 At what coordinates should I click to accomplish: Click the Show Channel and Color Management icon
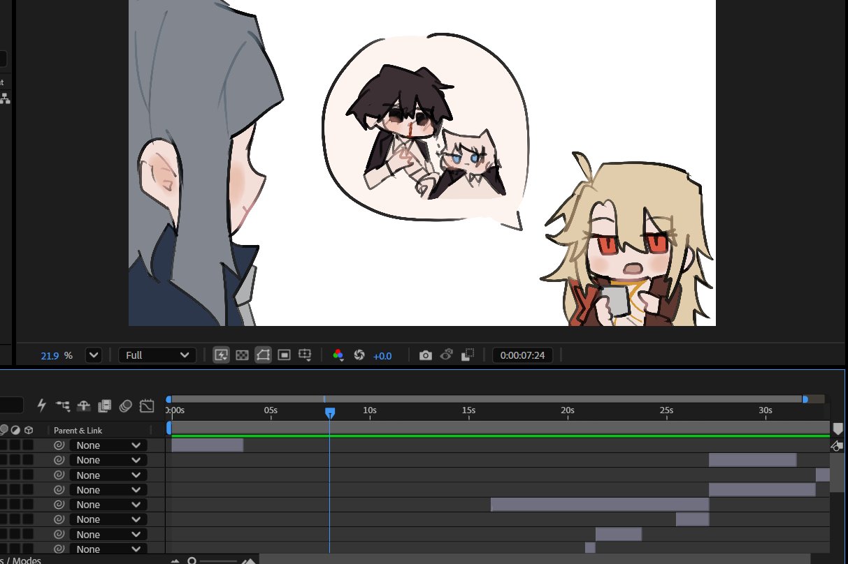coord(338,355)
